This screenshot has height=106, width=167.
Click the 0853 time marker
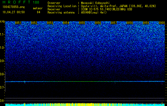pyautogui.click(x=50, y=23)
